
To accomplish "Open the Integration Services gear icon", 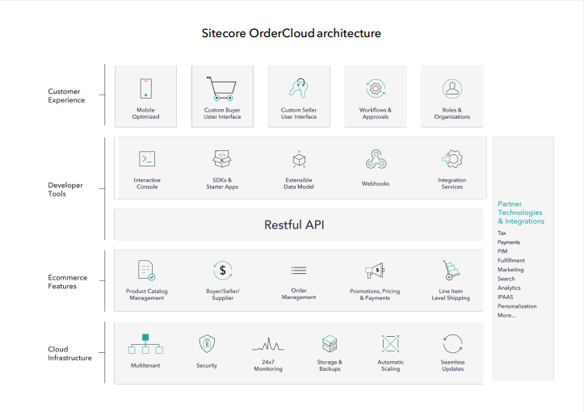I will point(452,159).
